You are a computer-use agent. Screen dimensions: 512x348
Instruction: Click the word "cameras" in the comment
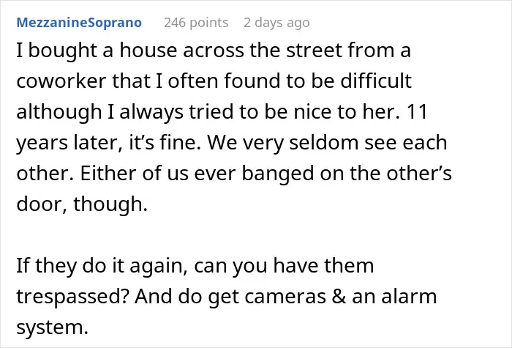pyautogui.click(x=285, y=297)
